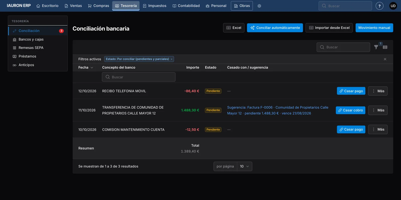
Task: Click the Pendiente badge for -12,50 € row
Action: 213,129
